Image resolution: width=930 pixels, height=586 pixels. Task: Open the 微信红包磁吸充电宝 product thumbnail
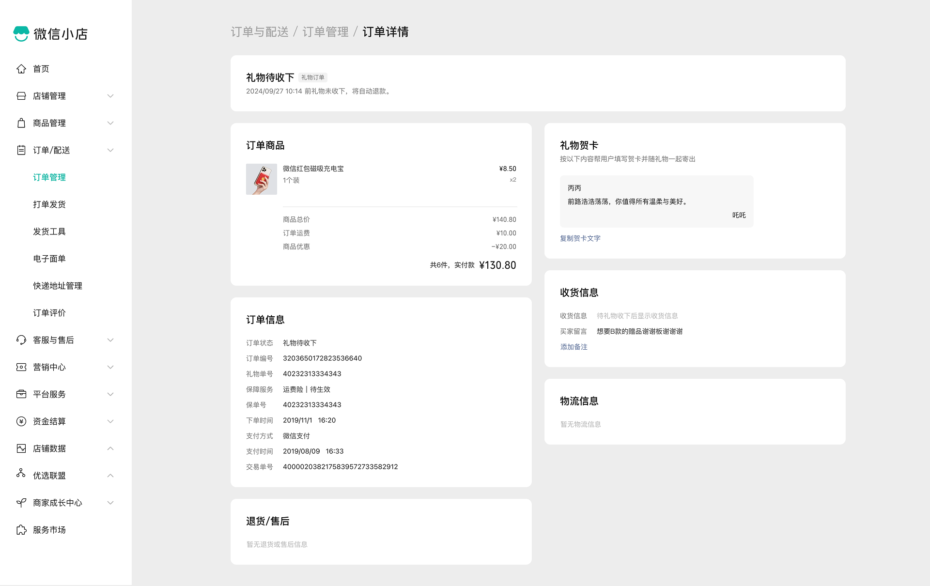click(262, 179)
